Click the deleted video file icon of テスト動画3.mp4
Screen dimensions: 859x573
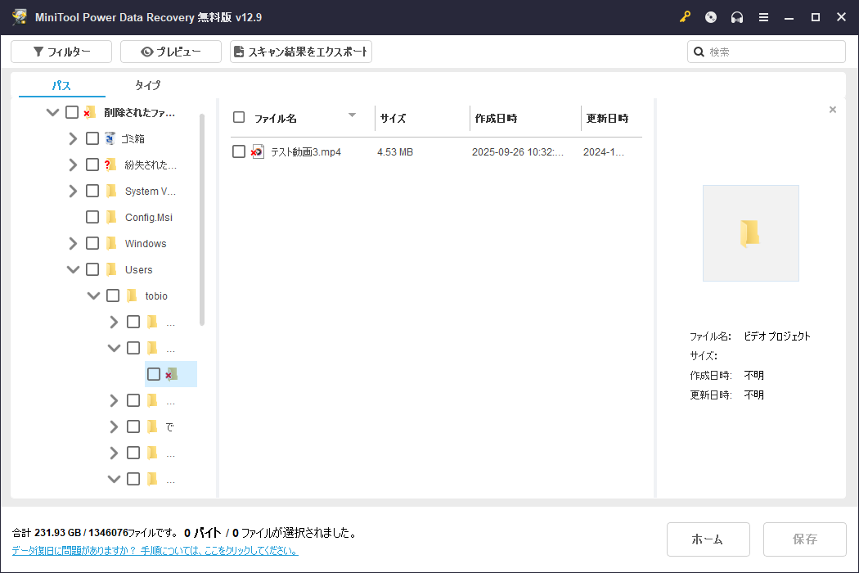pos(258,151)
